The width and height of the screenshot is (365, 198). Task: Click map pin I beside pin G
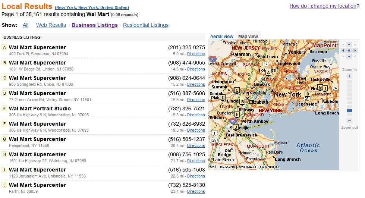[325, 88]
